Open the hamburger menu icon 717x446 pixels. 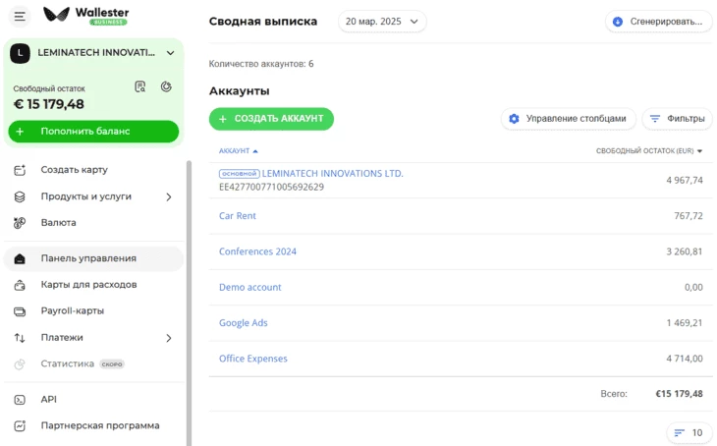(20, 17)
